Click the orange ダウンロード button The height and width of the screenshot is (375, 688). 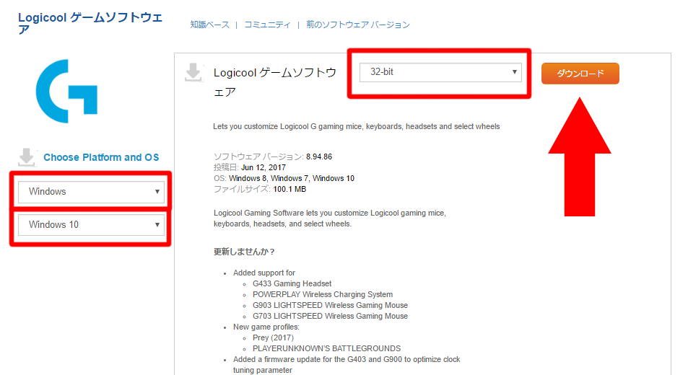[580, 73]
